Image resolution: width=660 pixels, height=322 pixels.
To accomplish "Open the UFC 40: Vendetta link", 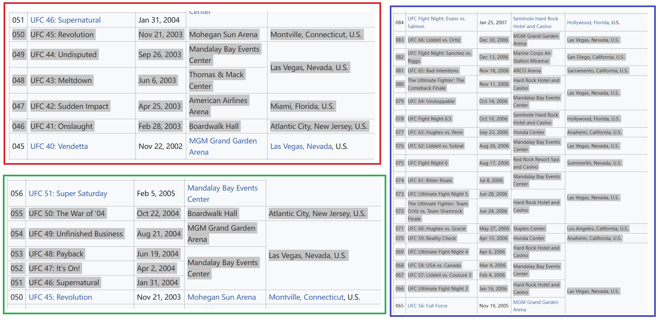I will click(59, 146).
